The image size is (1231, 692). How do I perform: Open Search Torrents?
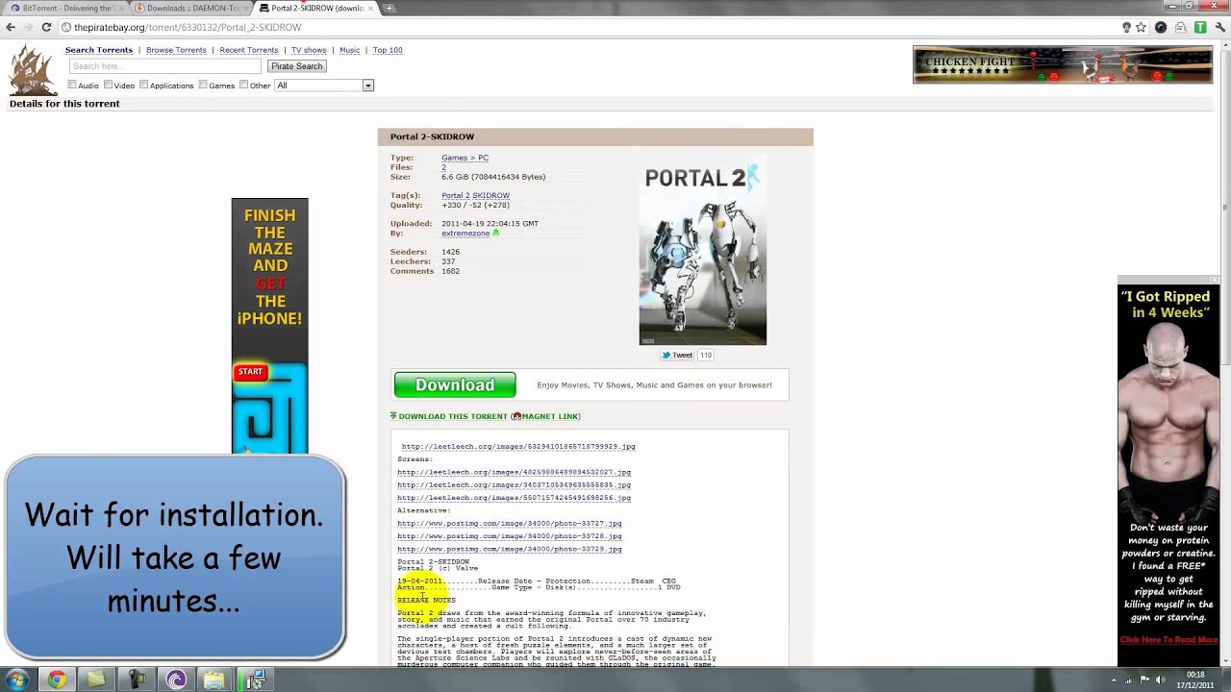pyautogui.click(x=99, y=50)
